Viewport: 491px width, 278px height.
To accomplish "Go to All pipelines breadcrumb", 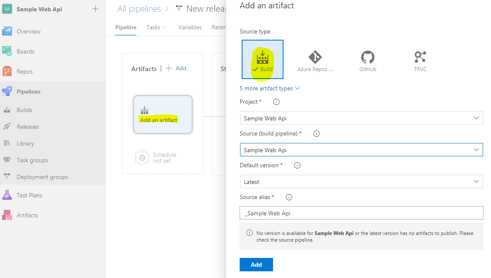I will point(139,9).
